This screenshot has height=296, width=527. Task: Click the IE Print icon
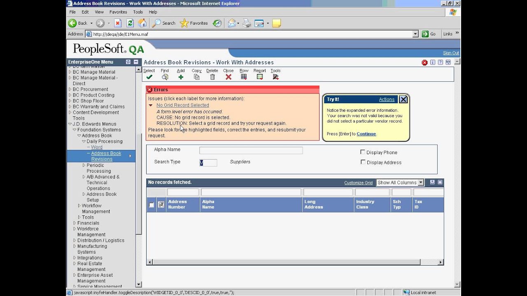coord(247,23)
